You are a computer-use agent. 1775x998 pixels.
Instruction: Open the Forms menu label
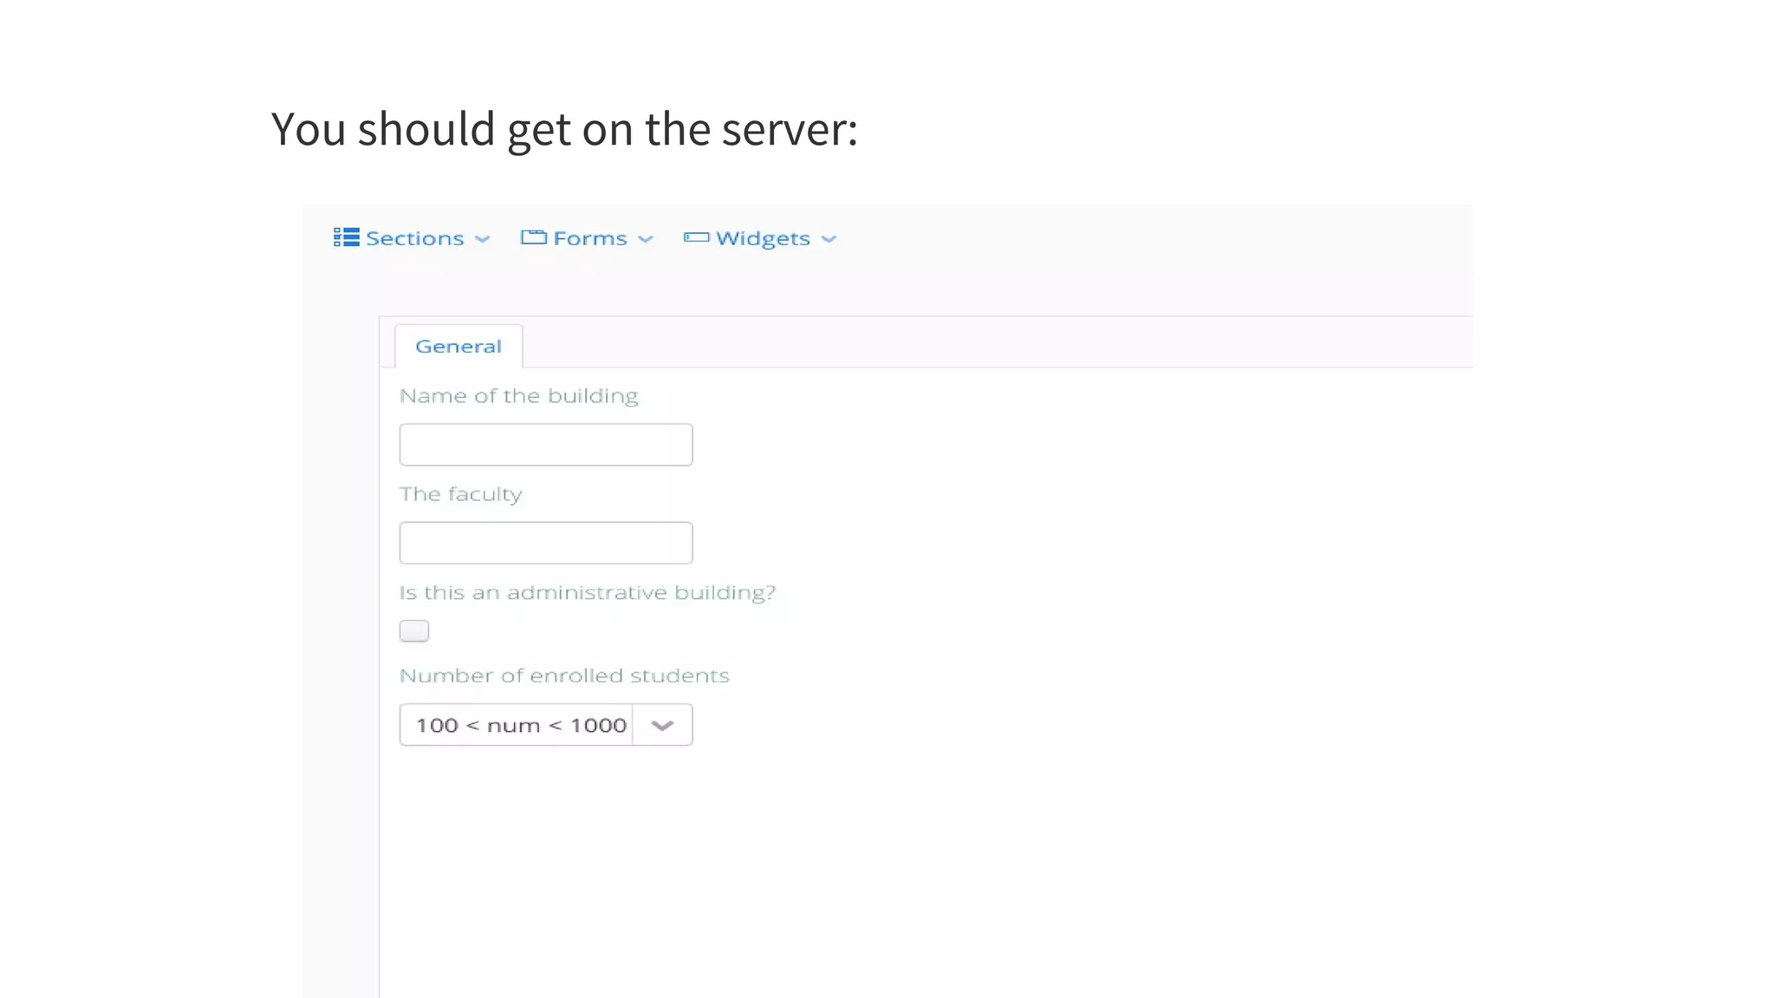coord(589,238)
